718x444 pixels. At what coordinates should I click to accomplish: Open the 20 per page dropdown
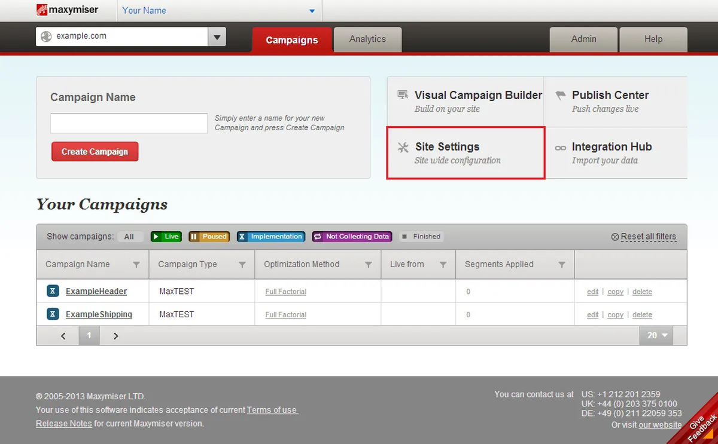(x=656, y=336)
